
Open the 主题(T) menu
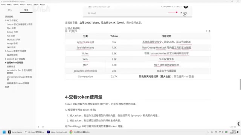[x=36, y=4]
